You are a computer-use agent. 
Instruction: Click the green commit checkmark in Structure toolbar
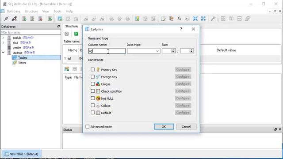[x=76, y=34]
